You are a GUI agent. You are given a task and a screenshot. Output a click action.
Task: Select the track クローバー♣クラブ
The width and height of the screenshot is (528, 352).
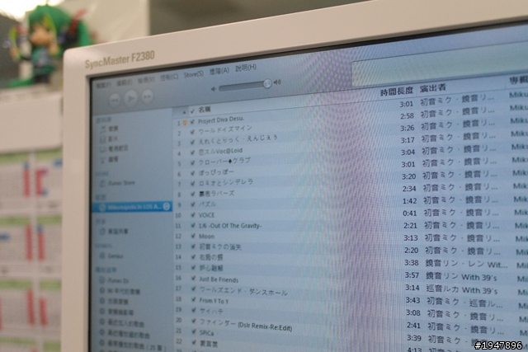[x=224, y=162]
